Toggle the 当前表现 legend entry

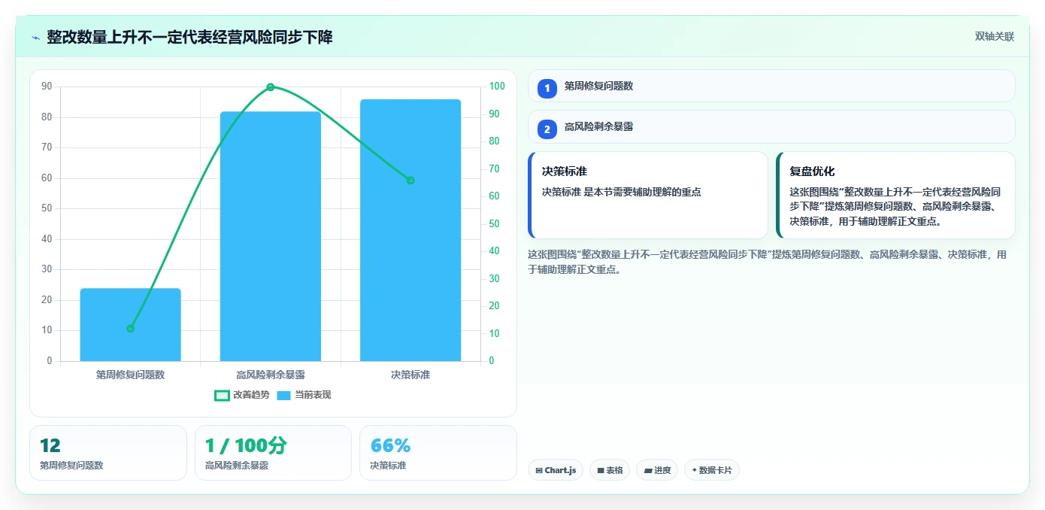pos(304,395)
